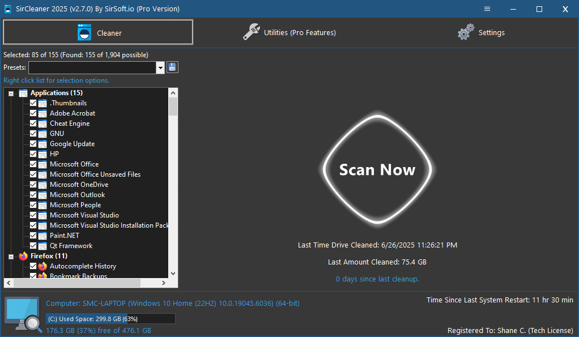The image size is (579, 337).
Task: Click the Autocomplete History Firefox icon
Action: click(x=42, y=266)
